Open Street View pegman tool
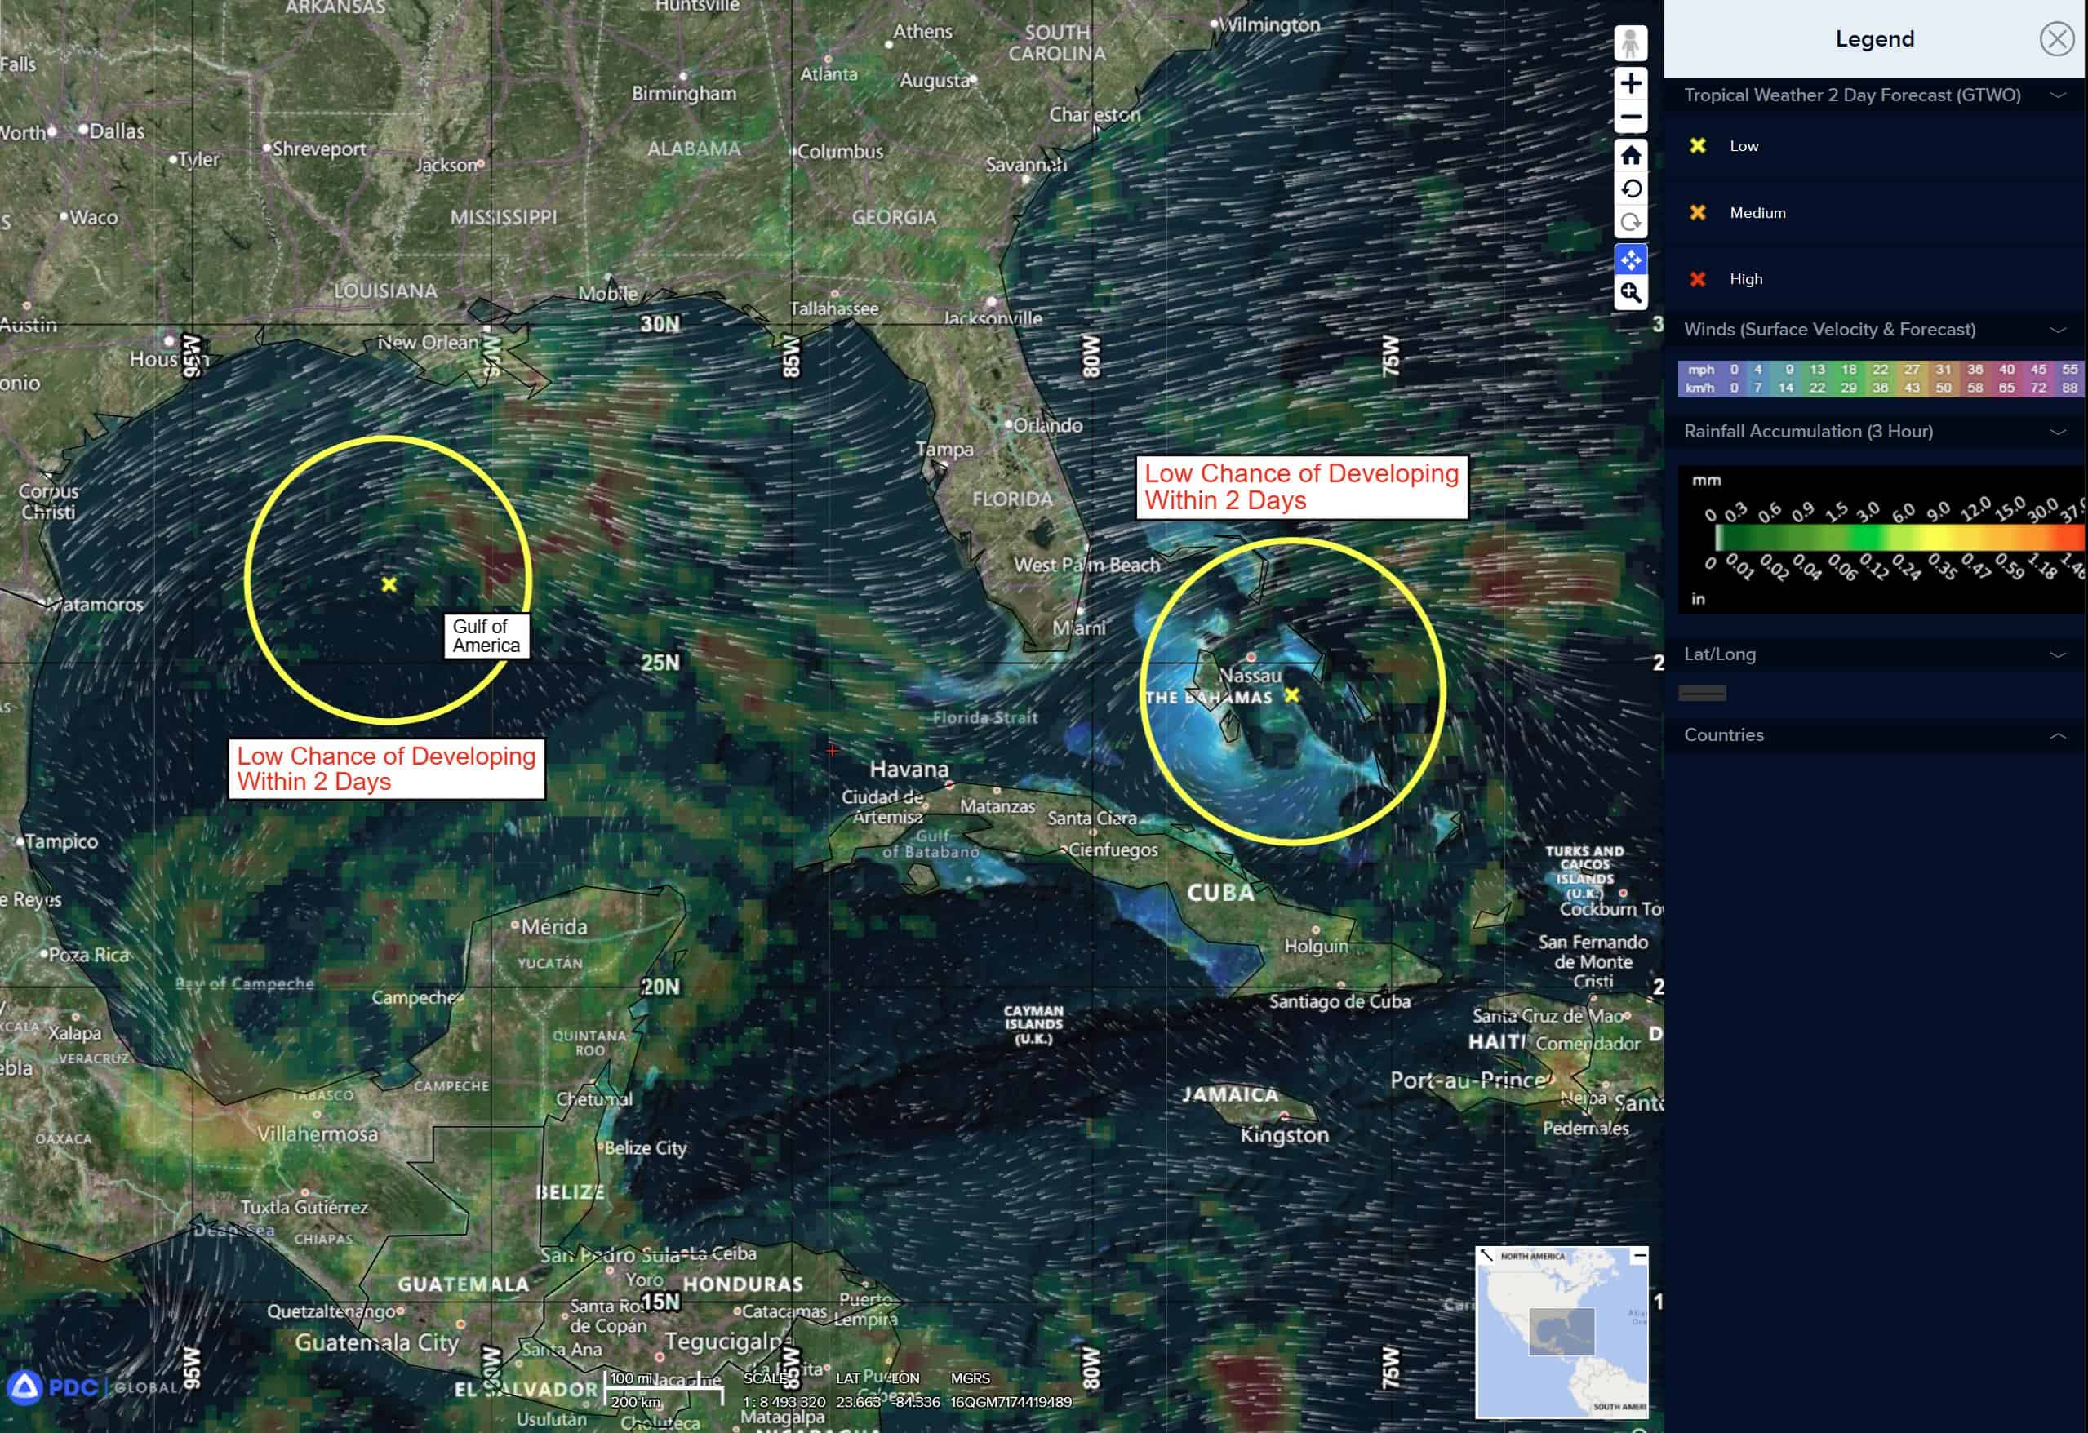The height and width of the screenshot is (1433, 2088). [1630, 43]
